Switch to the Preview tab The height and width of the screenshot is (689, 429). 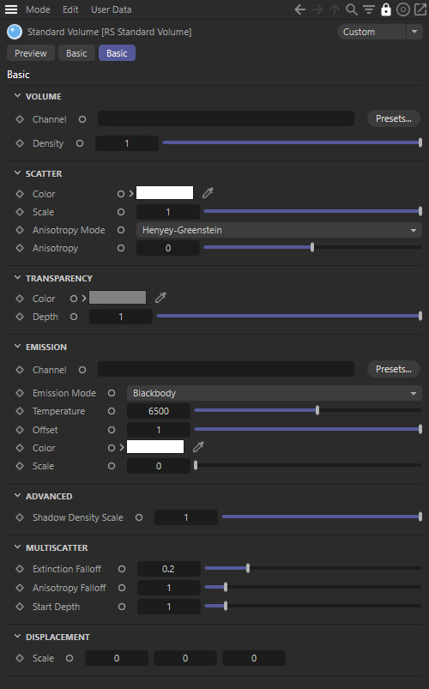pyautogui.click(x=31, y=53)
